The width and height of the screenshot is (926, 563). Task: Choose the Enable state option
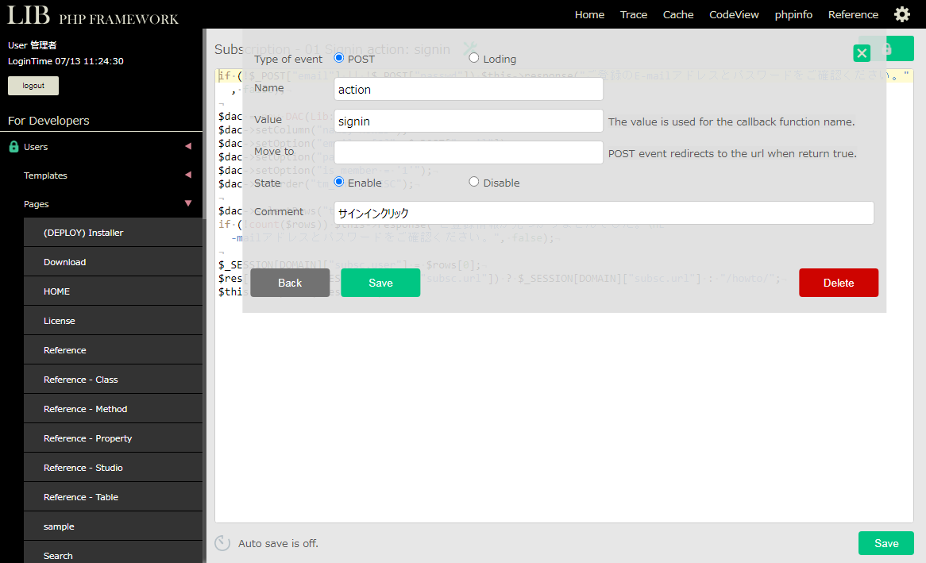[x=339, y=182]
